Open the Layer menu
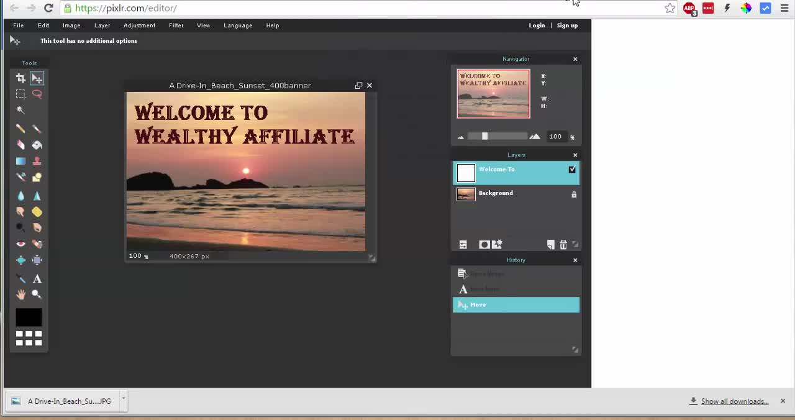The width and height of the screenshot is (795, 420). tap(102, 25)
